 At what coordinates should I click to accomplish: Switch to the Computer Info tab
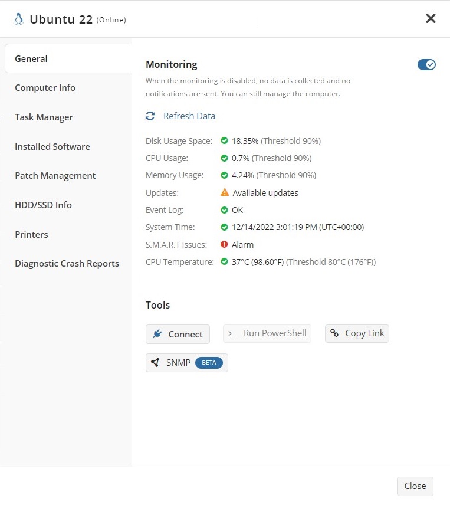click(x=45, y=87)
